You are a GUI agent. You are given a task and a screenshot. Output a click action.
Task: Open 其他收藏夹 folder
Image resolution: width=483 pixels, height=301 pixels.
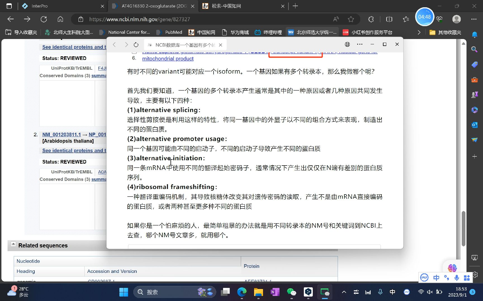coord(445,32)
